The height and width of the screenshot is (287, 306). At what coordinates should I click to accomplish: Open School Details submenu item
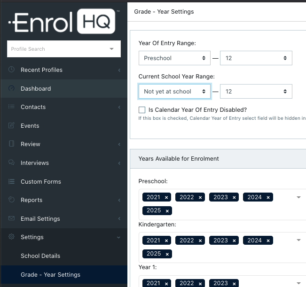[x=40, y=256]
